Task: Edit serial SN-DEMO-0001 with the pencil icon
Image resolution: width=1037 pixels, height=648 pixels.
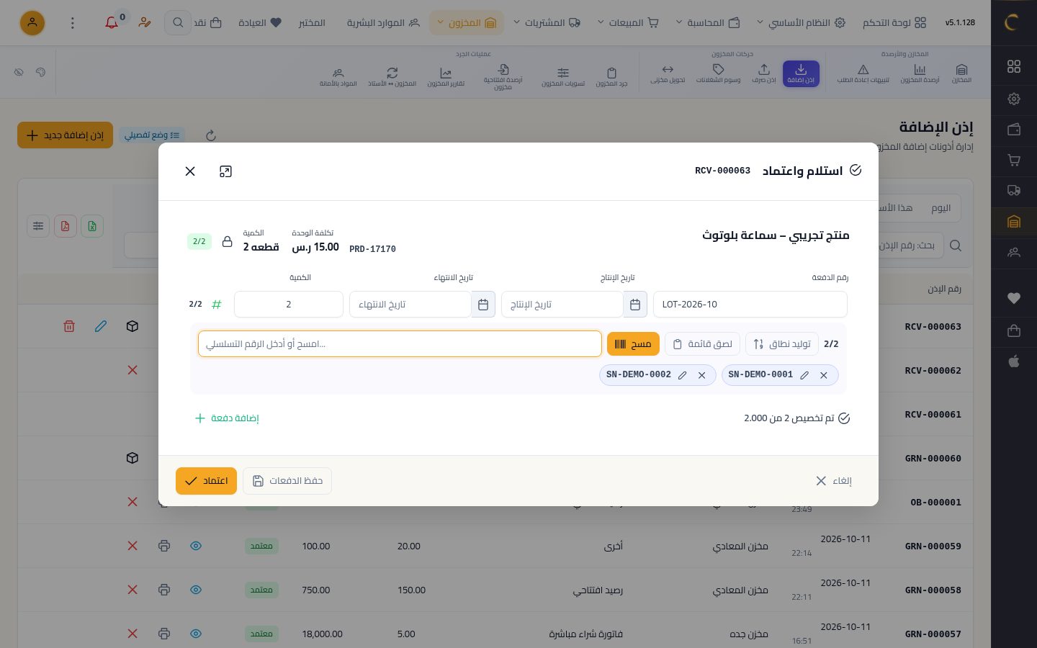Action: click(804, 375)
